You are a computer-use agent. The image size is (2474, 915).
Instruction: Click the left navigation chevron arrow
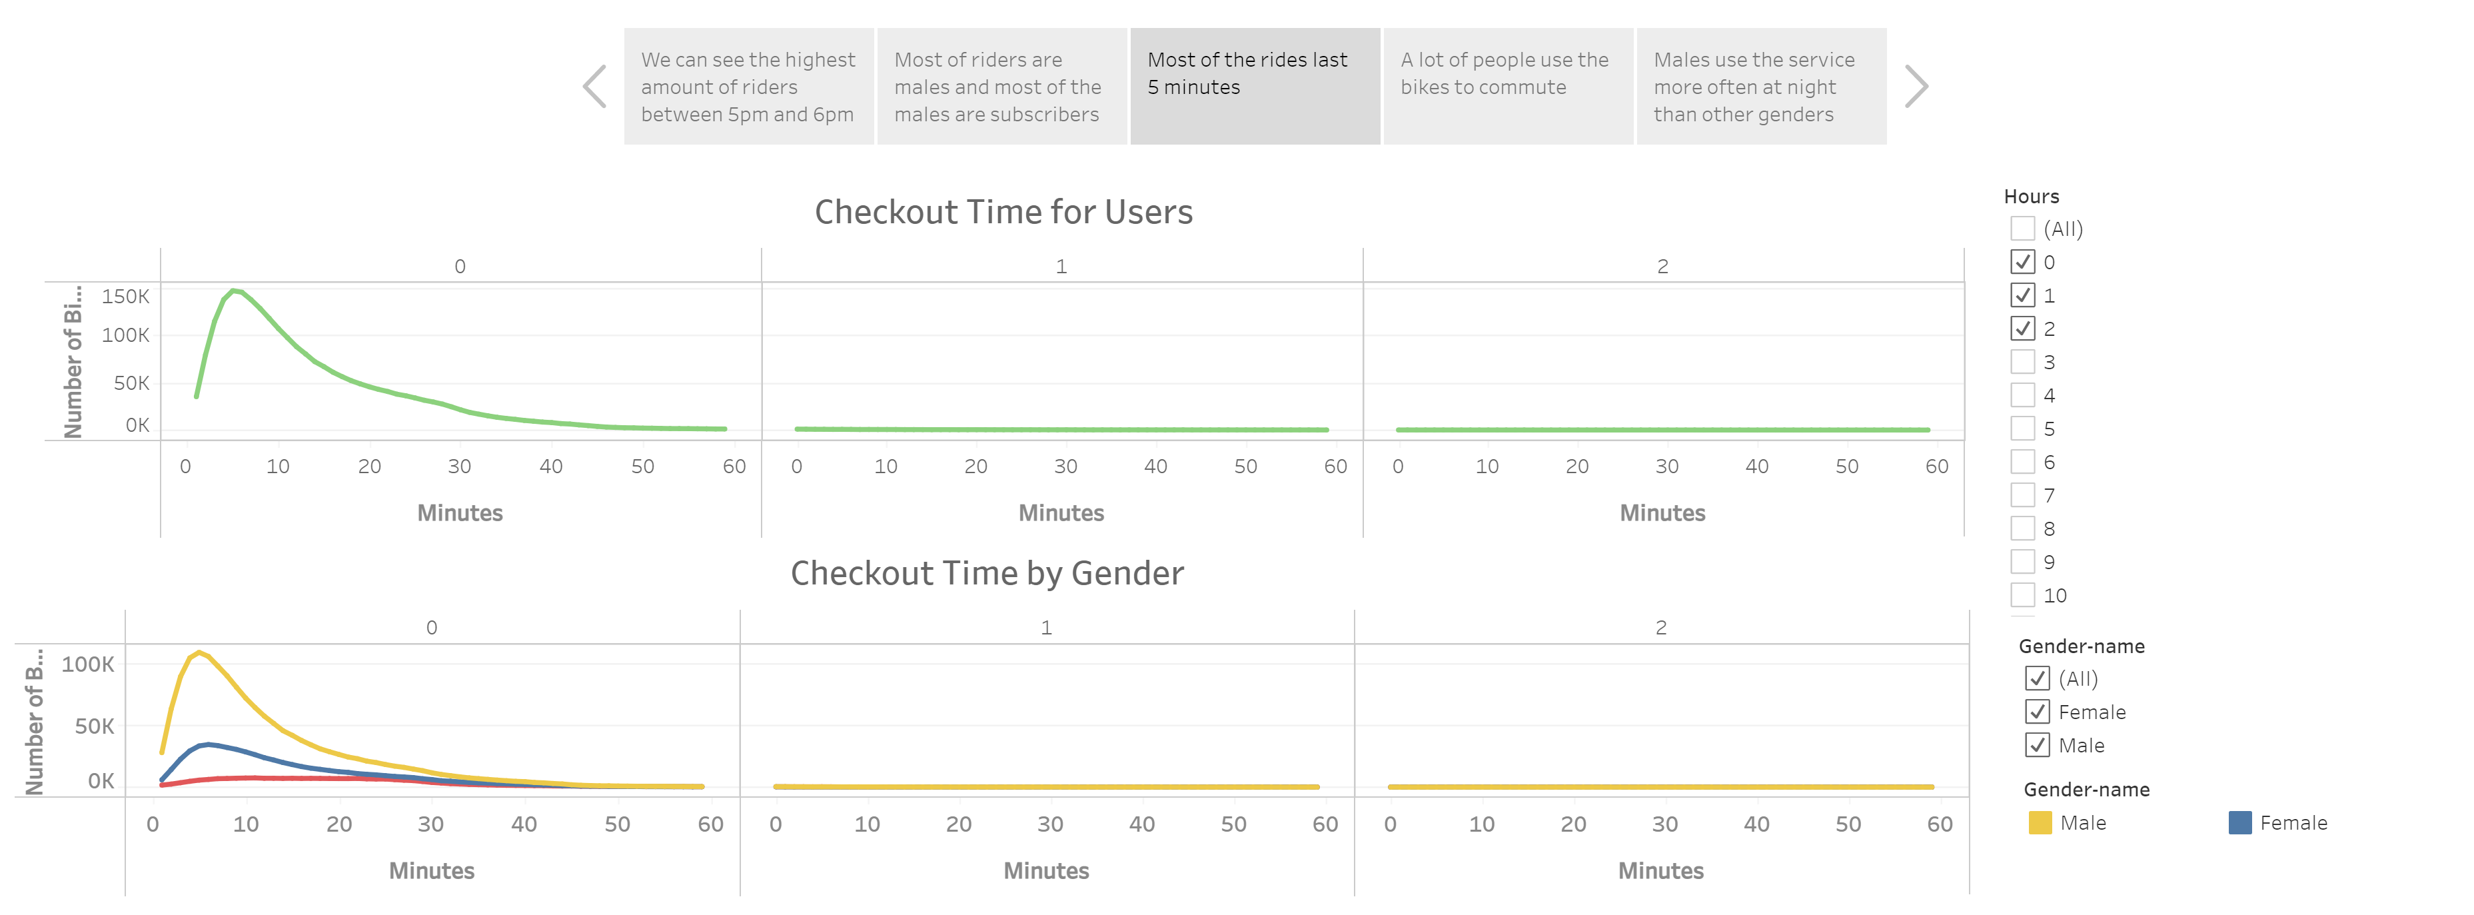pos(596,87)
